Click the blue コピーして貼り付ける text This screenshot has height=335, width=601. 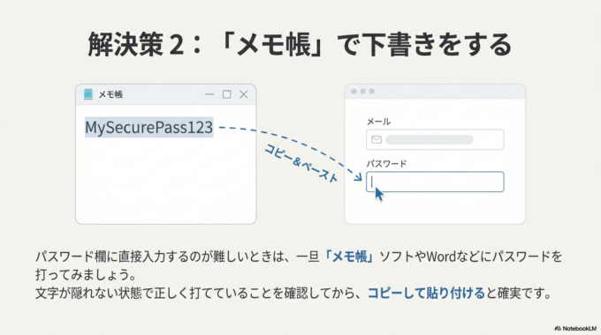(426, 294)
